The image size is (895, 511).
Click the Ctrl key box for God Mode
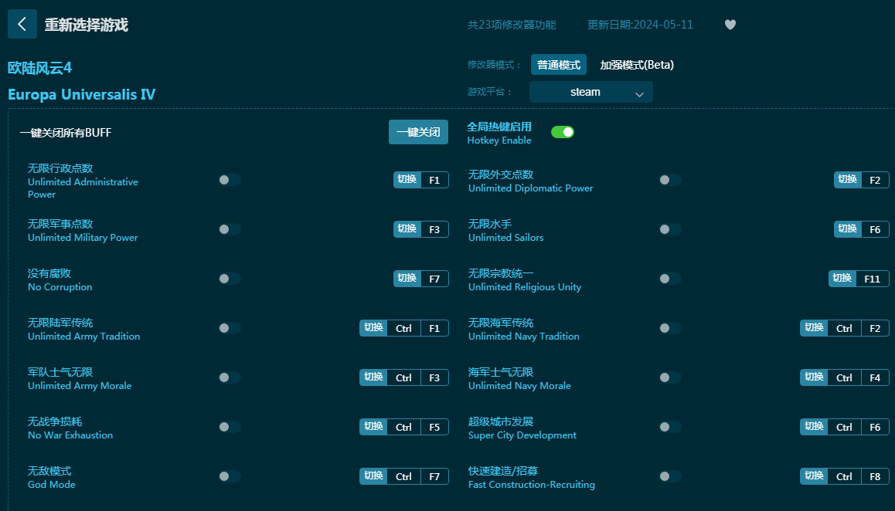coord(403,476)
